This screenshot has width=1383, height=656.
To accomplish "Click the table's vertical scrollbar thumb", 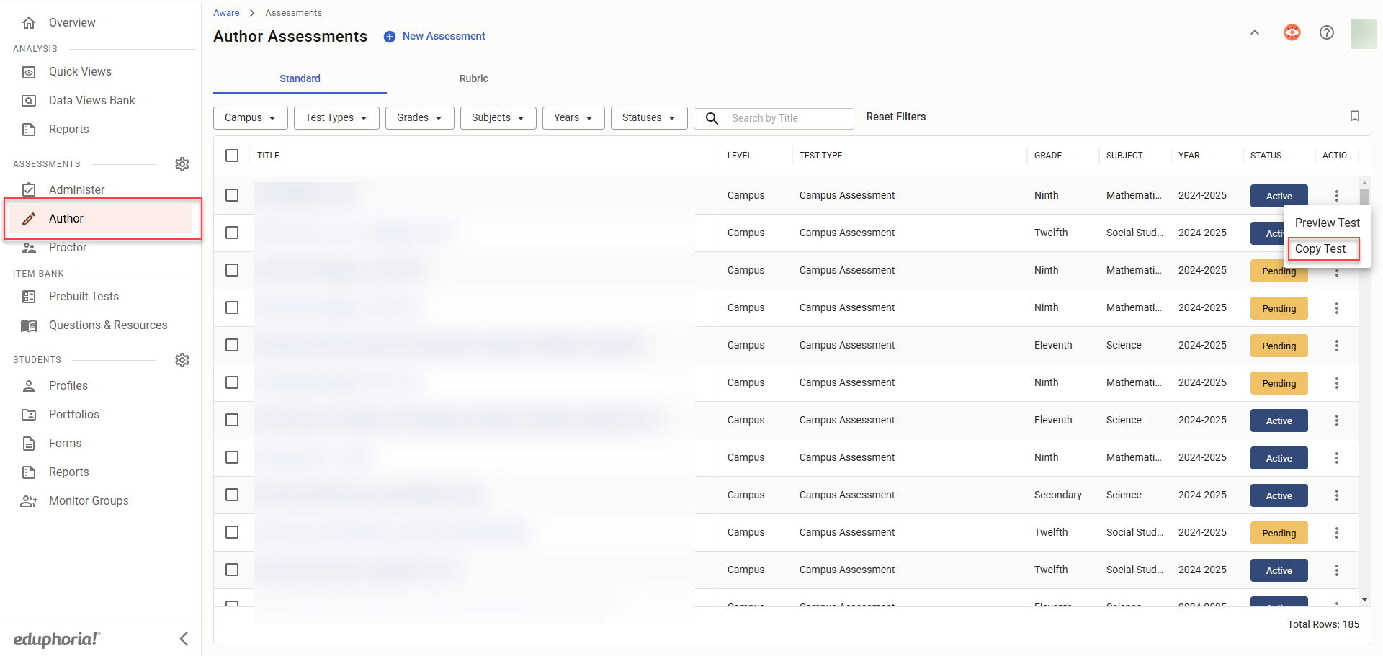I will click(1364, 197).
